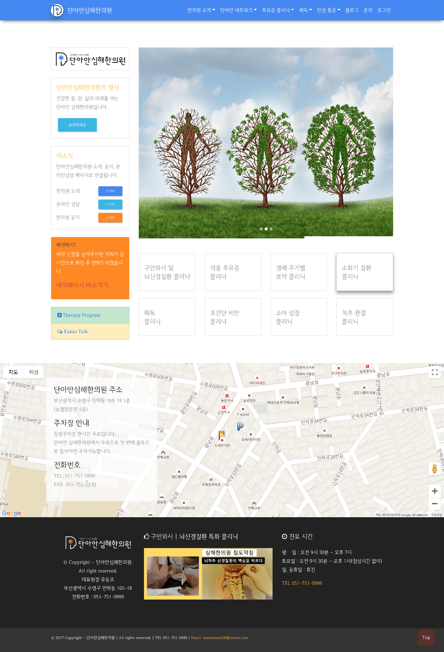This screenshot has height=652, width=444.
Task: Click the 신정약국 pharmacy map marker
Action: coord(224,407)
